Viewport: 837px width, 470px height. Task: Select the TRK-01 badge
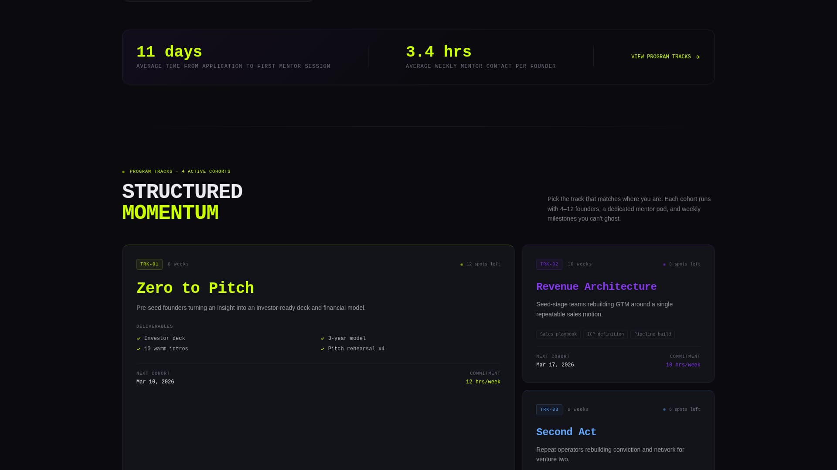coord(149,264)
